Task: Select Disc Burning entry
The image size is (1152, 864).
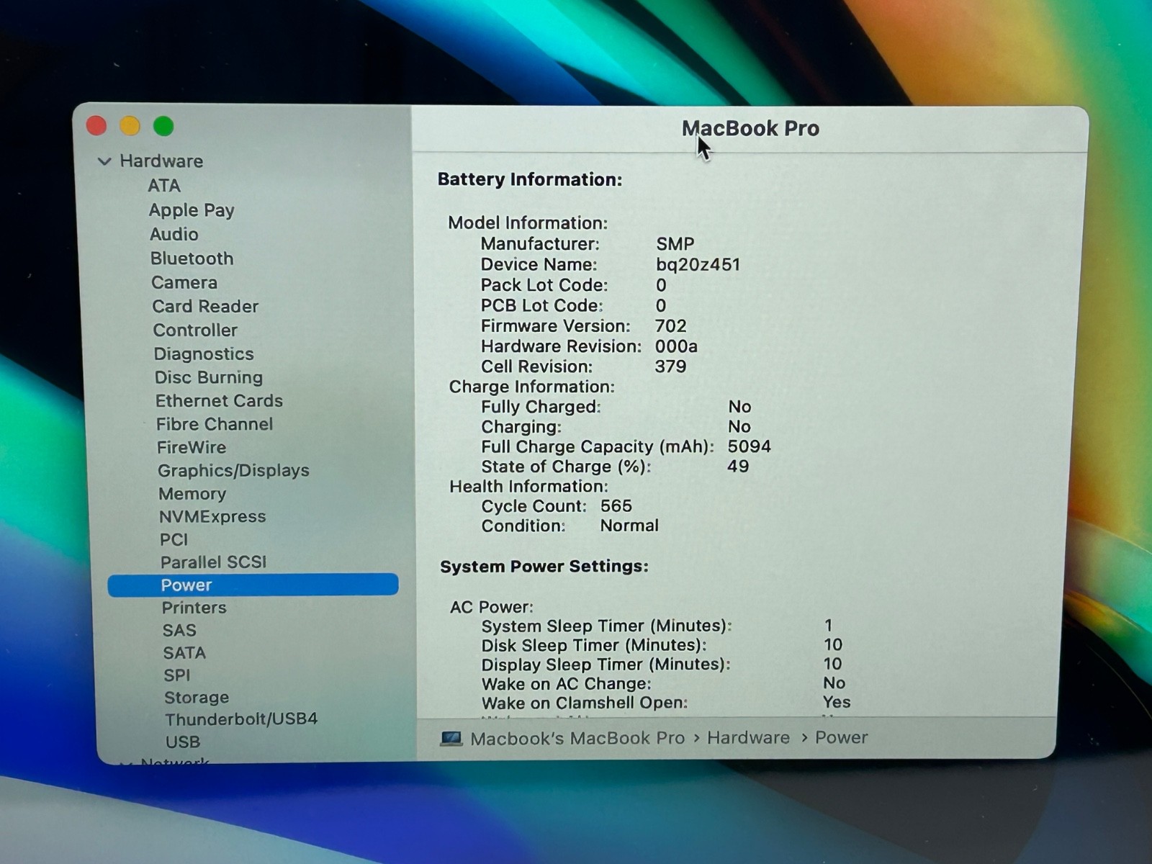Action: click(209, 377)
